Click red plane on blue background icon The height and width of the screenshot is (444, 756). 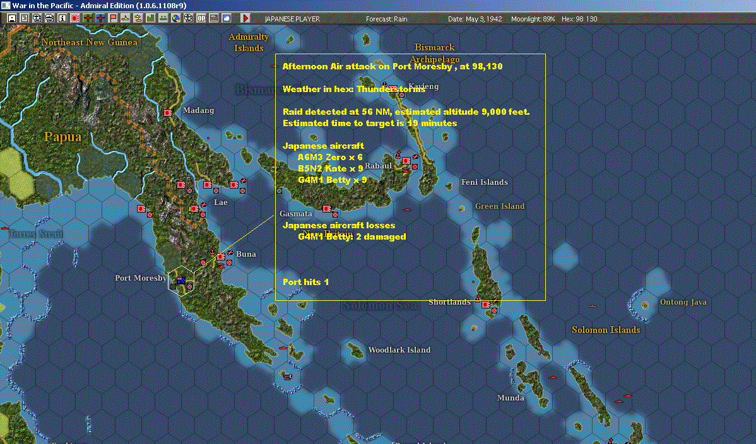[x=100, y=18]
